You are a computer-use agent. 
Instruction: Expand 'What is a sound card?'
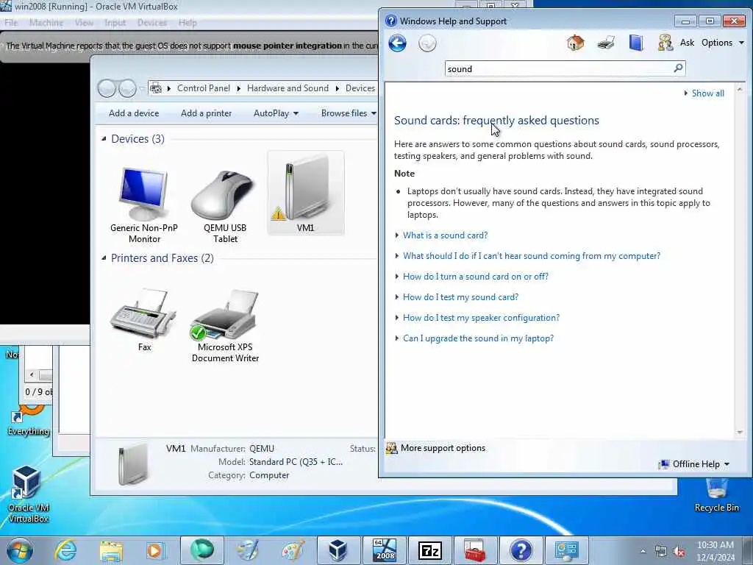[x=445, y=235]
